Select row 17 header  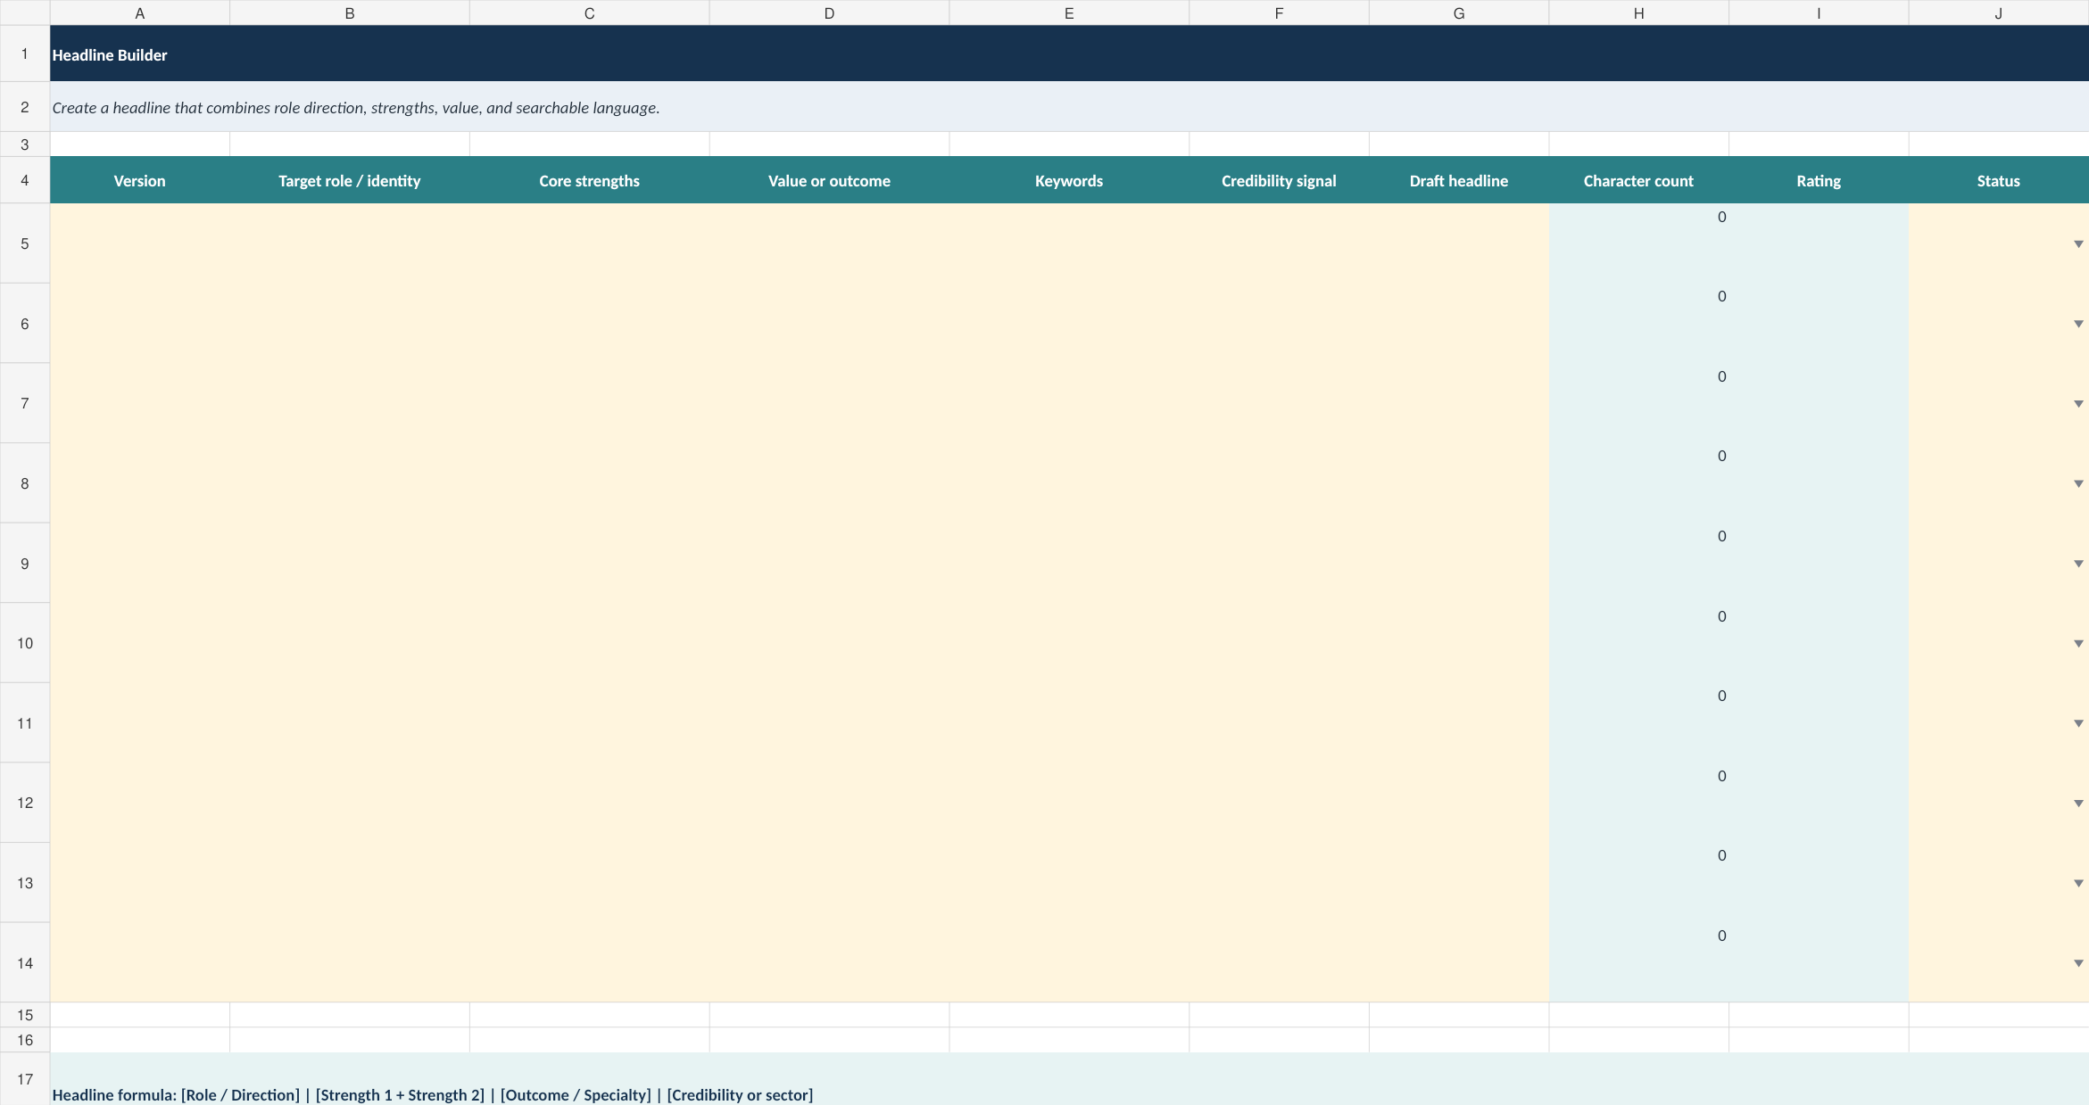(25, 1079)
